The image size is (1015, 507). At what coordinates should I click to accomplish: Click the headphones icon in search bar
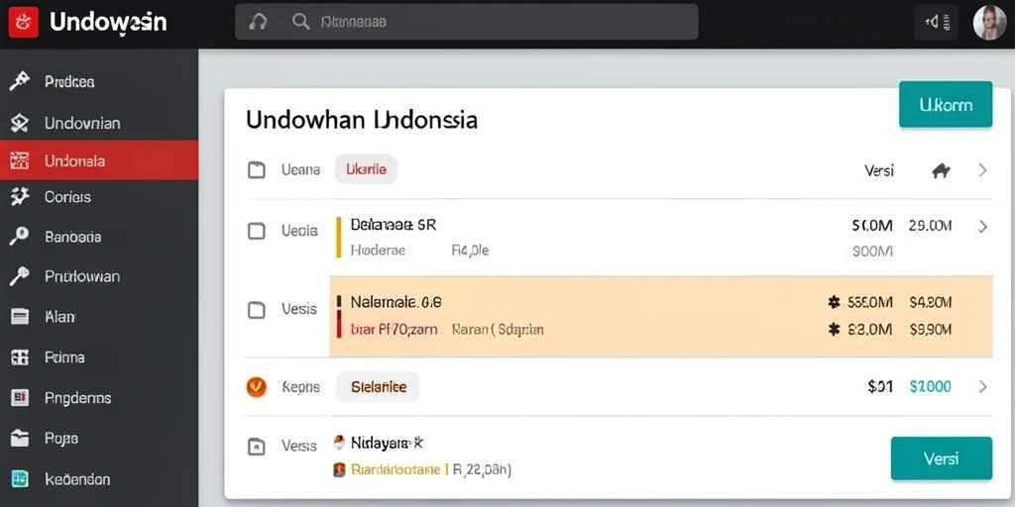pos(259,22)
